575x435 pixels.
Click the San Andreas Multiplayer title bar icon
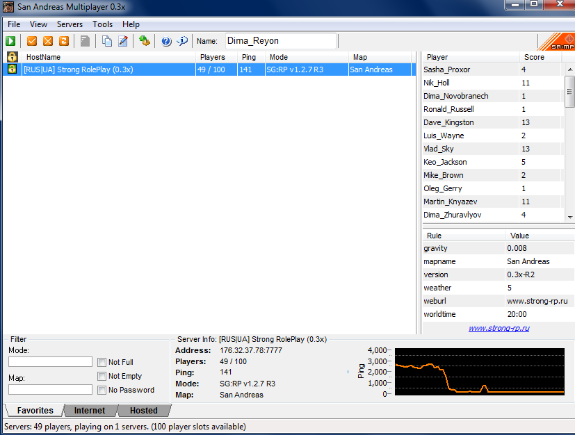tap(8, 6)
